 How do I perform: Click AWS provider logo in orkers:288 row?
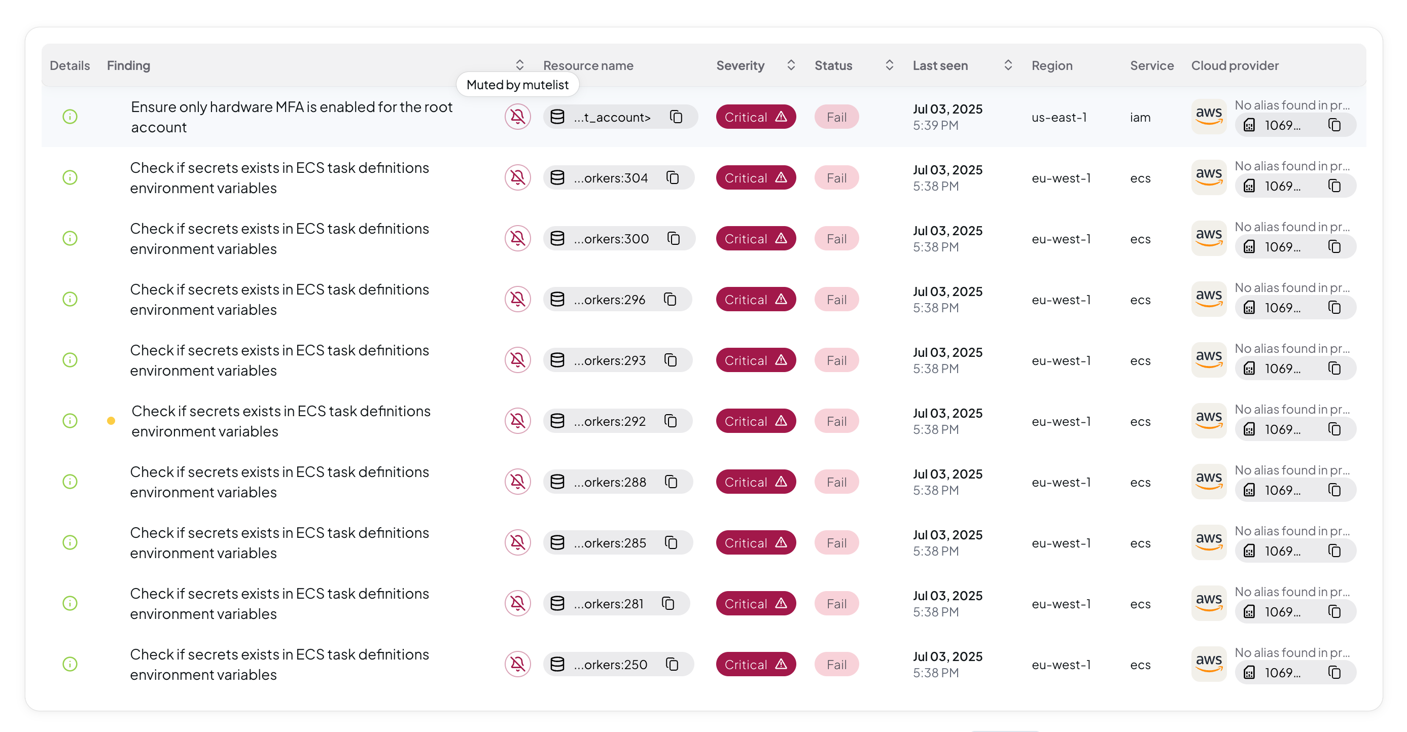(1209, 482)
